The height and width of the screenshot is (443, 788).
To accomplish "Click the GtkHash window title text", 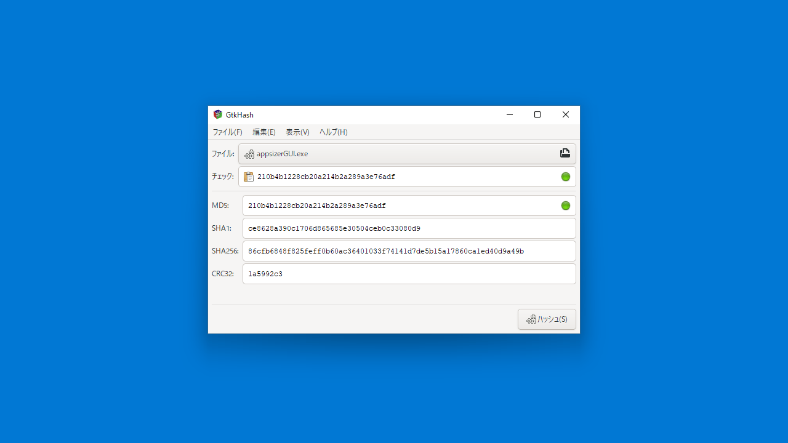I will (239, 115).
